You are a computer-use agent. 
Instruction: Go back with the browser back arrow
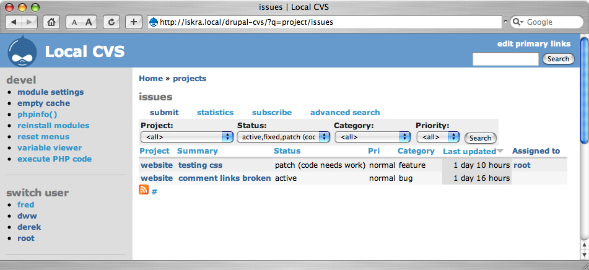click(x=14, y=22)
